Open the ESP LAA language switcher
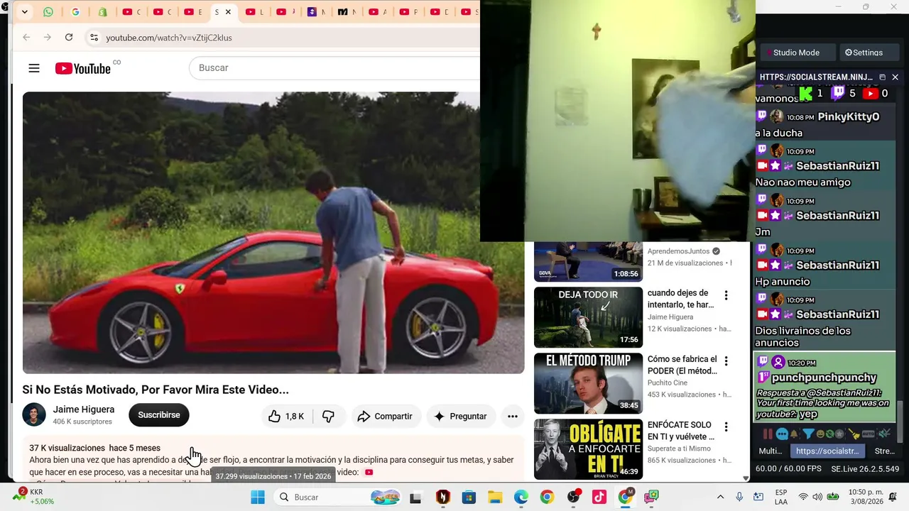The image size is (909, 511). [781, 497]
